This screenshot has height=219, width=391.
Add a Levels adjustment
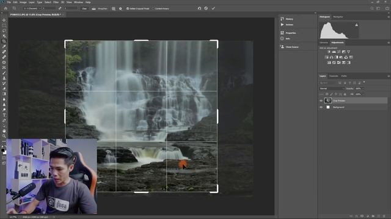[x=334, y=52]
